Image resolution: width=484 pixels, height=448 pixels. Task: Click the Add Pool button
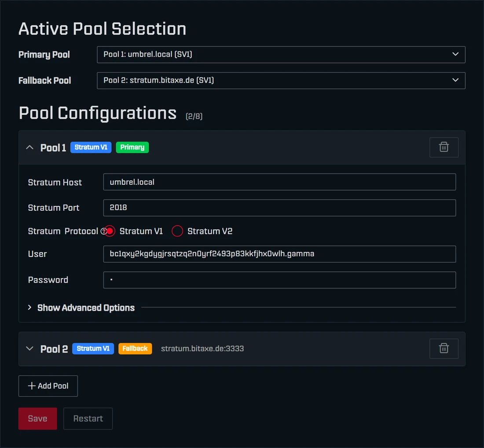48,386
